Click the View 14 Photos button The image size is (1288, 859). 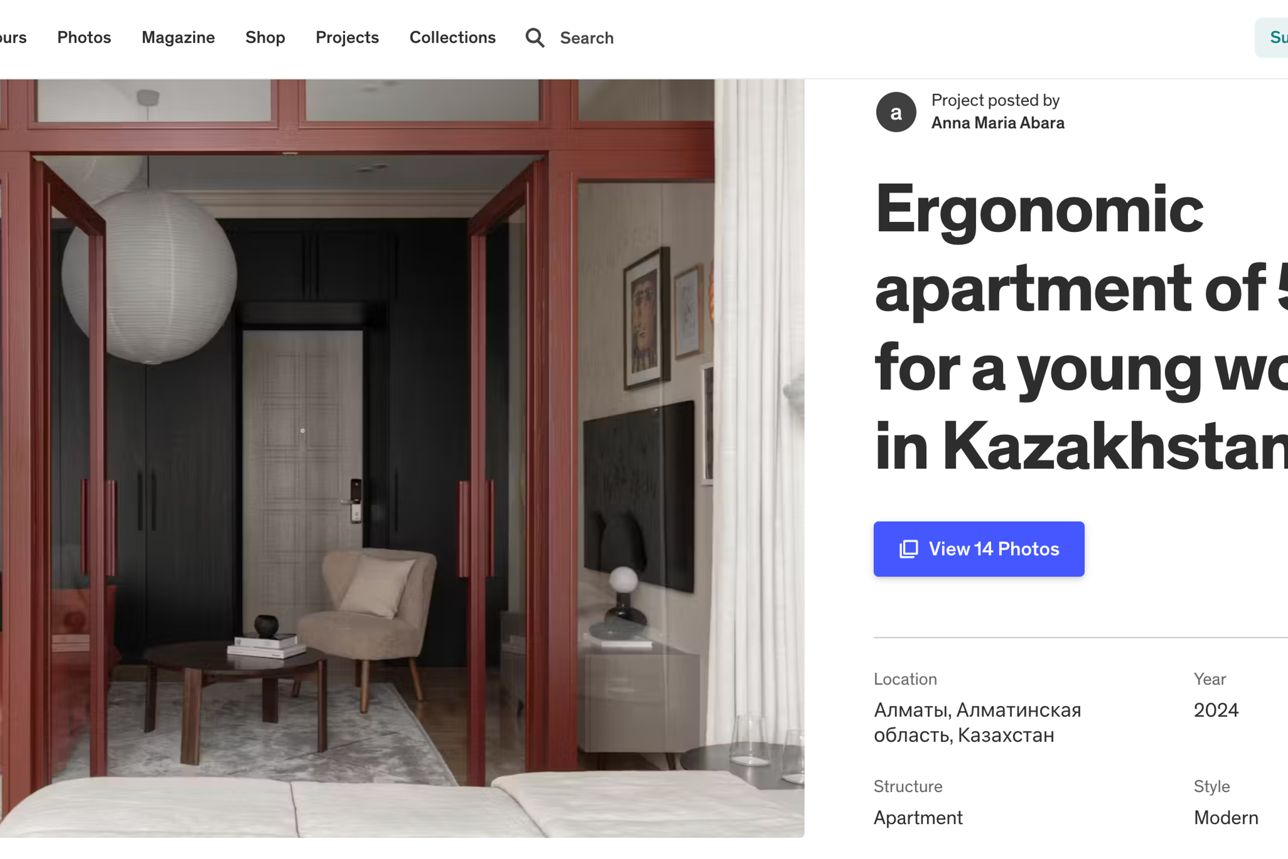pyautogui.click(x=979, y=549)
